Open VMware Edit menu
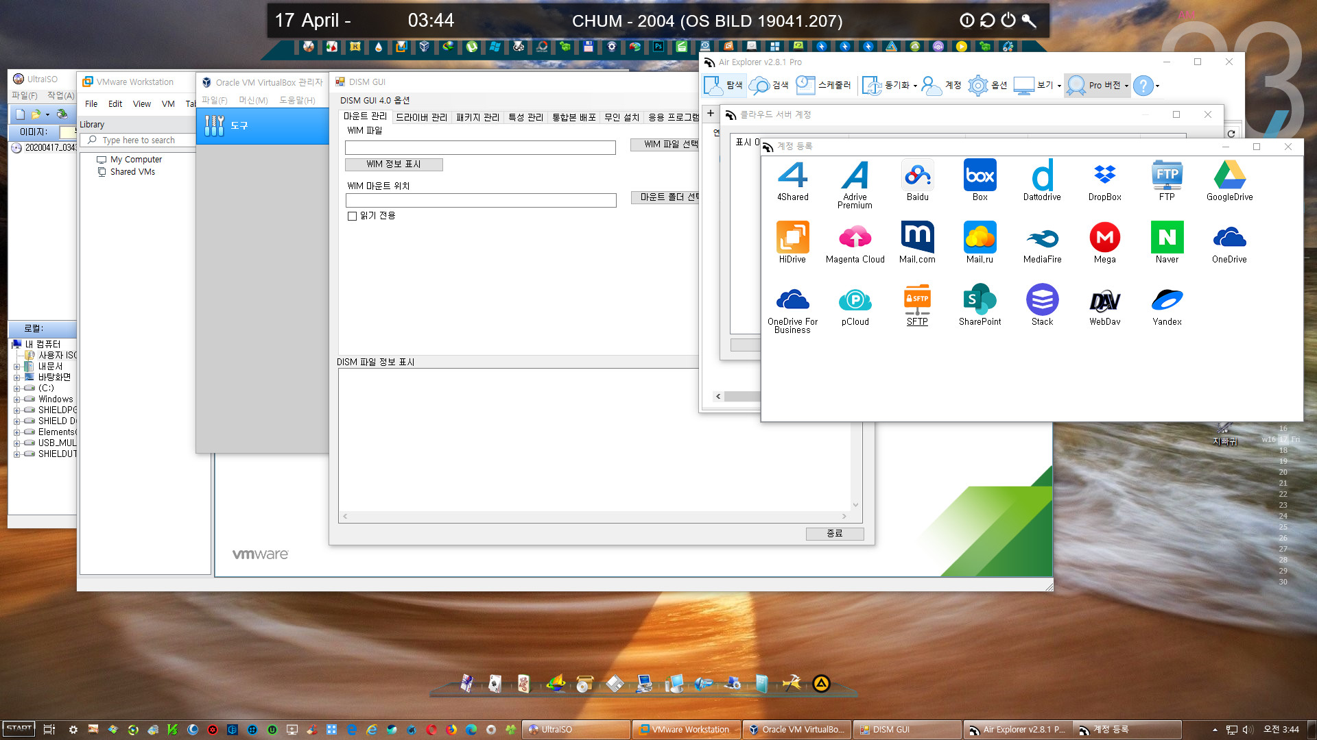 tap(115, 104)
